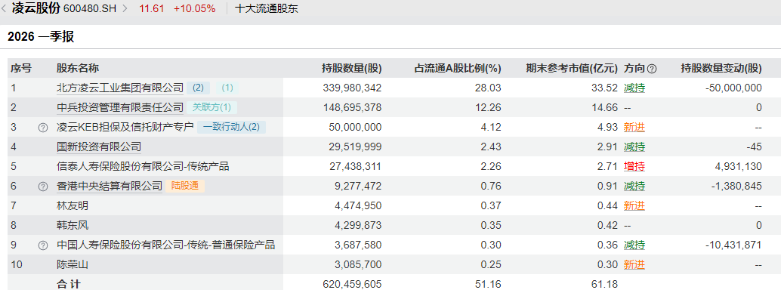Click the (1) badge beside 北方凌云工业集团
Image resolution: width=781 pixels, height=290 pixels.
(227, 88)
